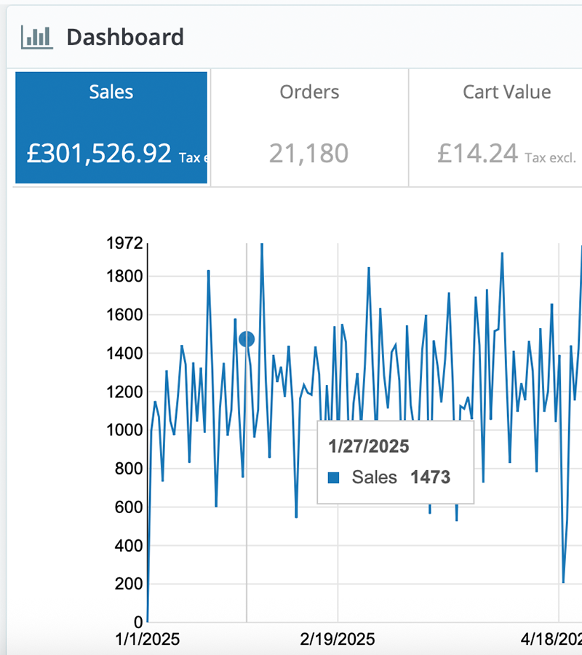Click the 1/27/2025 tooltip date
The image size is (582, 655).
(368, 445)
